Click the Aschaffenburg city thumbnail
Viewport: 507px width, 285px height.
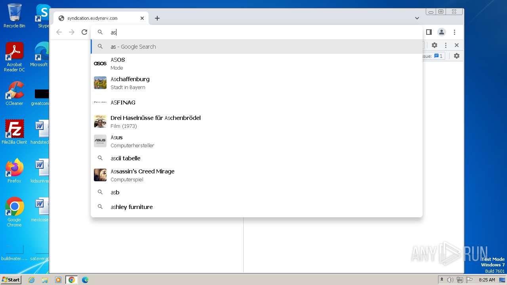coord(100,83)
